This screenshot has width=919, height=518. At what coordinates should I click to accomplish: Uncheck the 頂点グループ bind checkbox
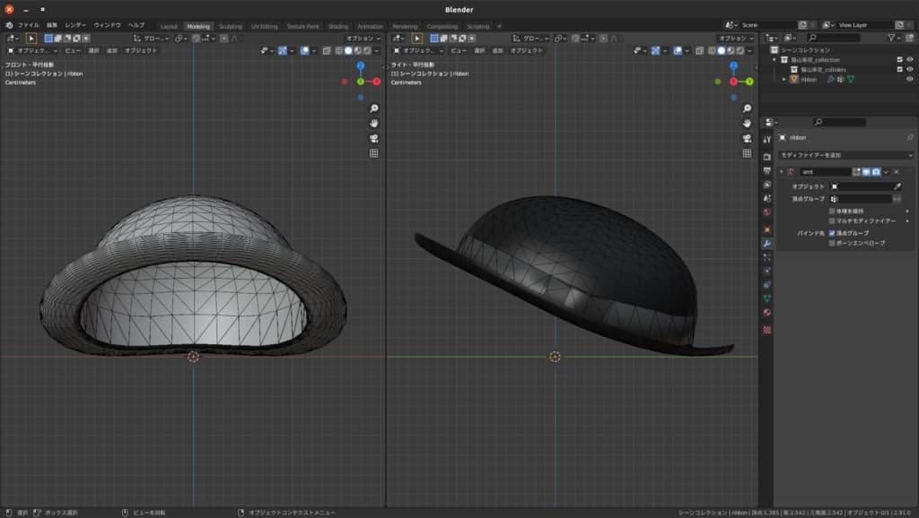coord(832,233)
